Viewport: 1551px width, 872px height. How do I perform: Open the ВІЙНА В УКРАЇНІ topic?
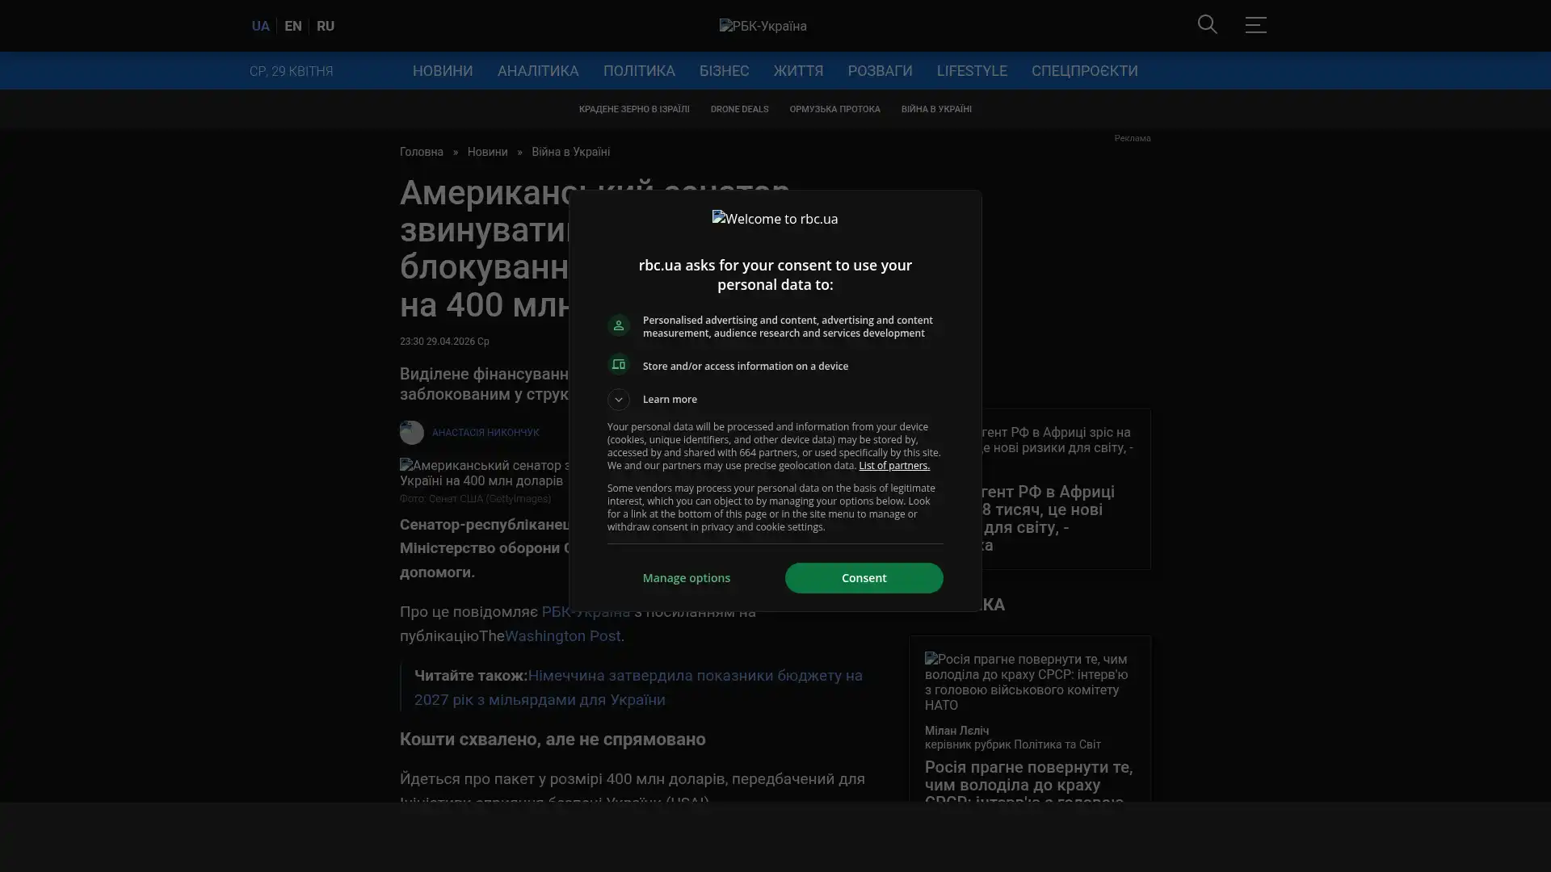936,109
